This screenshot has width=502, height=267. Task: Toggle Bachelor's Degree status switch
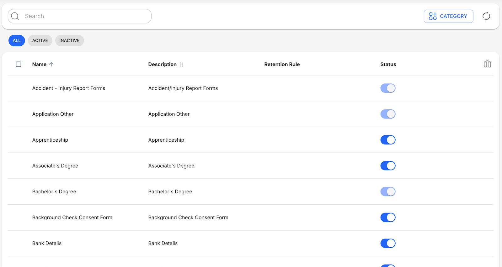click(x=388, y=191)
